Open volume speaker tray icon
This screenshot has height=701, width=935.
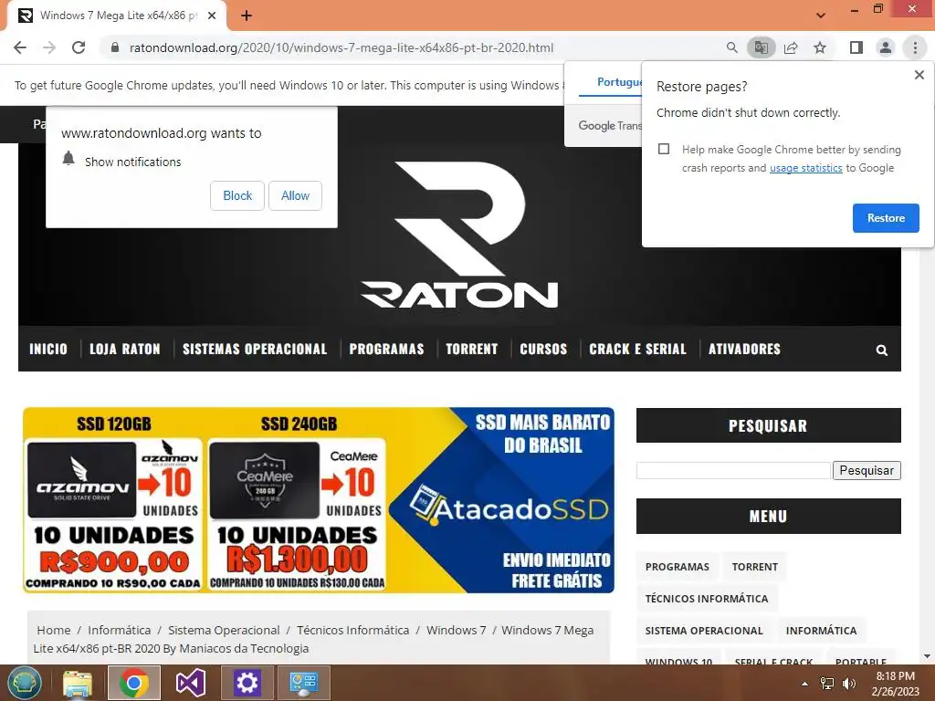(848, 684)
